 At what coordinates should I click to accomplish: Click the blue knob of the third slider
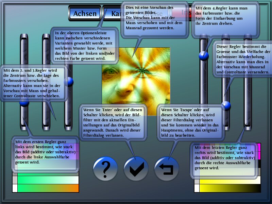[x=69, y=81]
